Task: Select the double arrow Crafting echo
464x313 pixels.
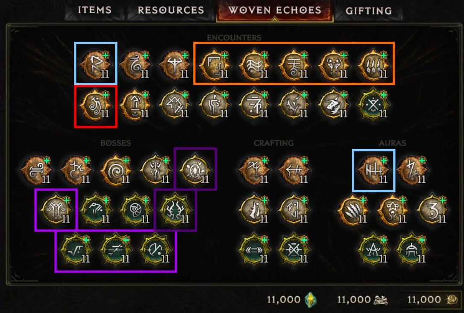Action: click(255, 249)
